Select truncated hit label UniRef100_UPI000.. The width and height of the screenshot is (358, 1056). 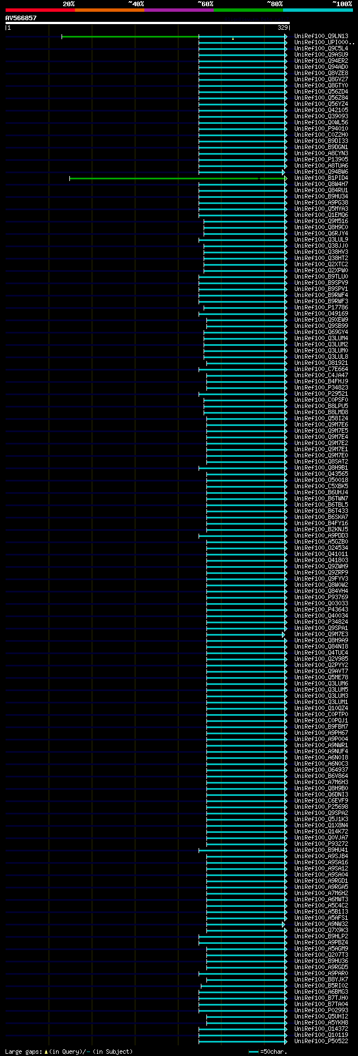pyautogui.click(x=324, y=43)
